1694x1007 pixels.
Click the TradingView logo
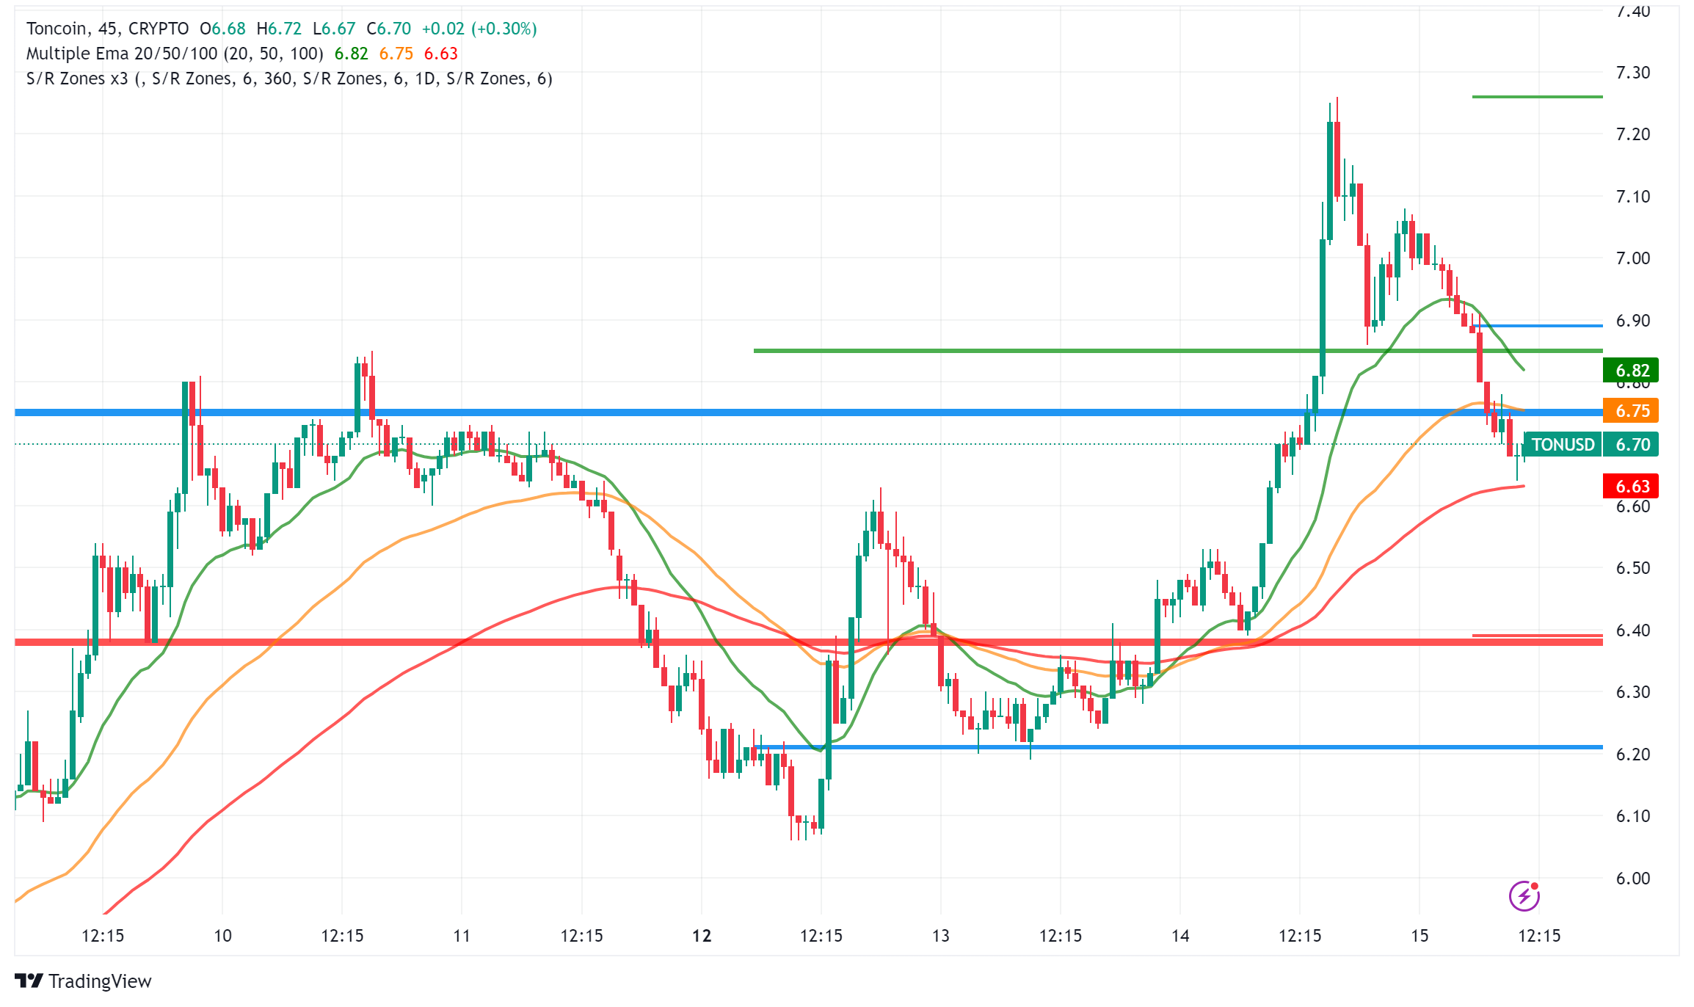[29, 981]
